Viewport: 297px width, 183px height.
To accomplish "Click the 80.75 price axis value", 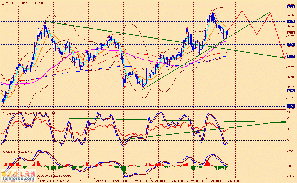I will coord(291,67).
